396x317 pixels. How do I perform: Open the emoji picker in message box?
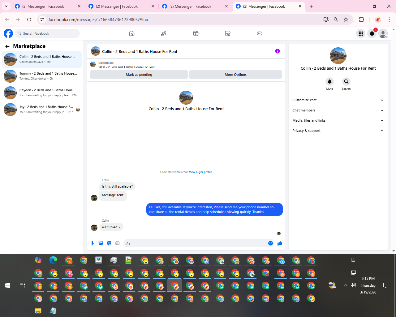[270, 243]
